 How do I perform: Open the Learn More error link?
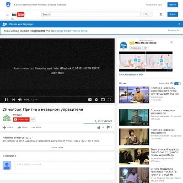[57, 73]
